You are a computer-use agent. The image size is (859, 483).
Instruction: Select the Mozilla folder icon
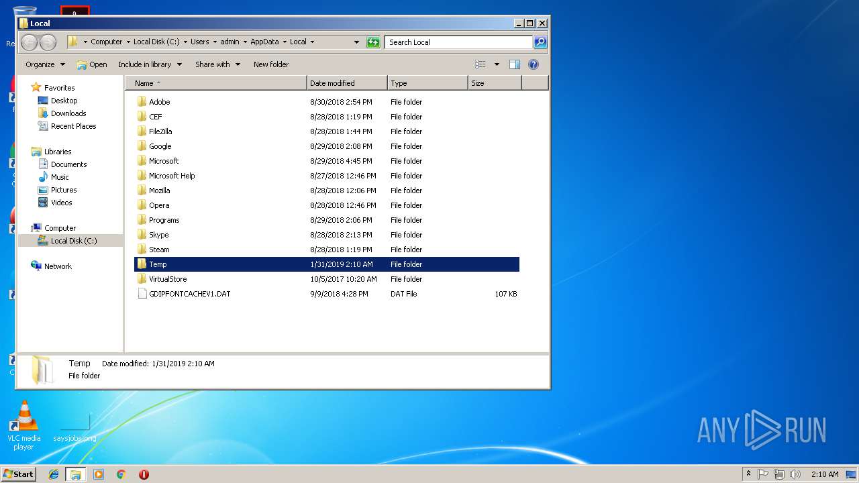142,191
